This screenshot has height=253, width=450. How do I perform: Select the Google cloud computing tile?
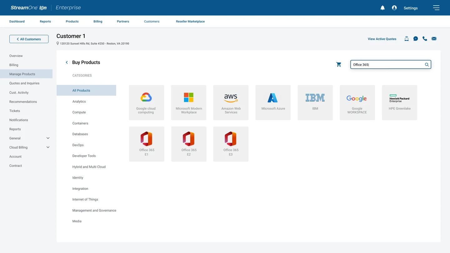click(147, 103)
